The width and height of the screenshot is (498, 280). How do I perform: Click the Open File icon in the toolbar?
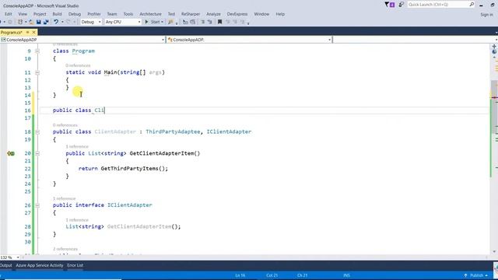[x=31, y=22]
